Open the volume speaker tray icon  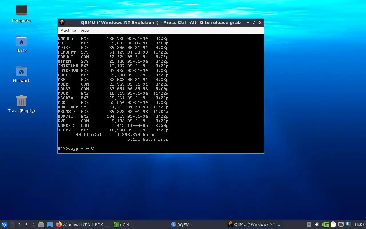tap(317, 224)
